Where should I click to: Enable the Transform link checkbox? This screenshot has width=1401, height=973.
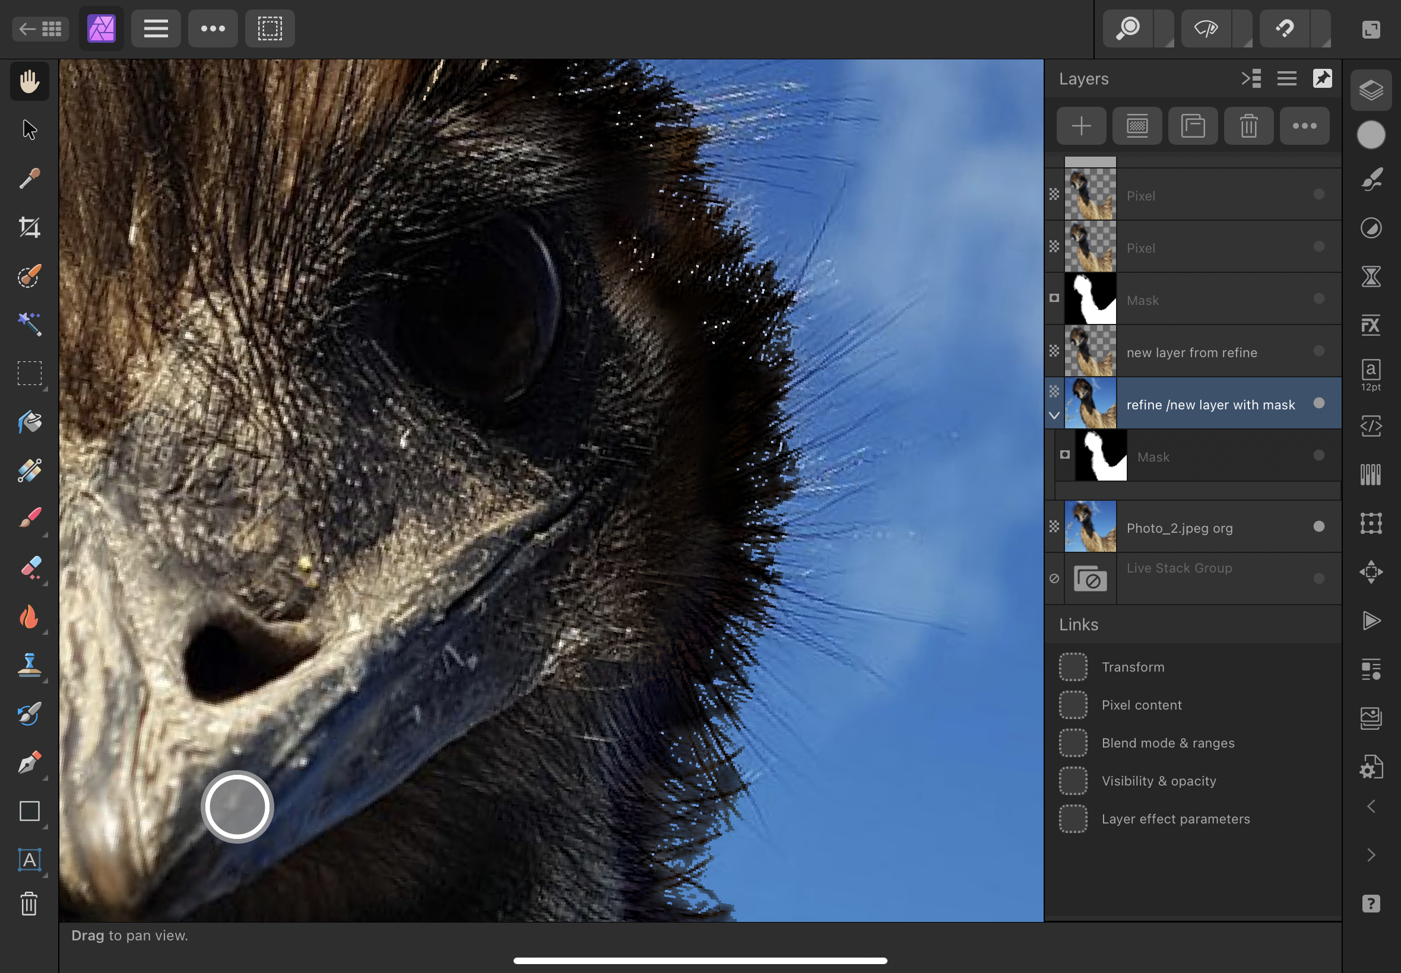[1073, 667]
